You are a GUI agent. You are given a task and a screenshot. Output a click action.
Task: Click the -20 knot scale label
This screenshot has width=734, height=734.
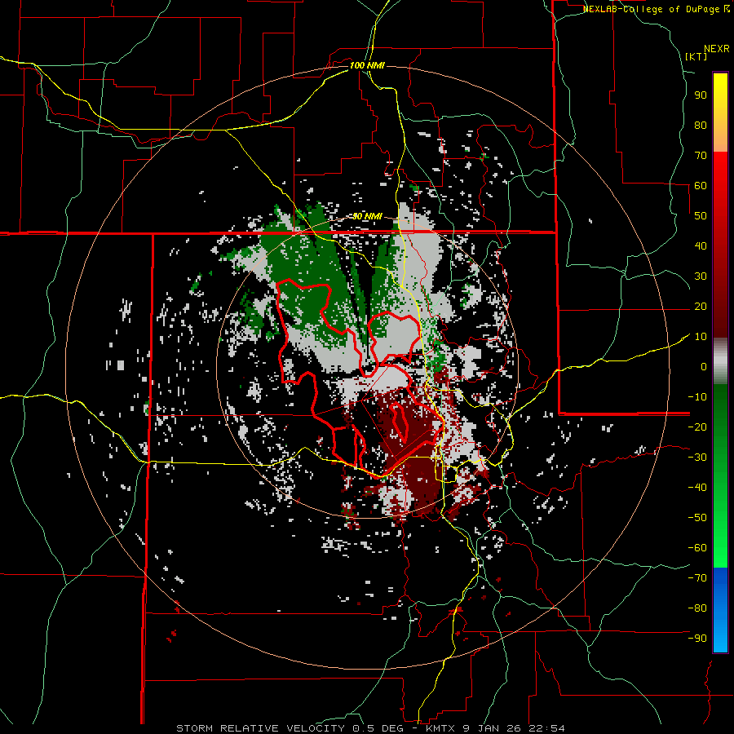697,427
